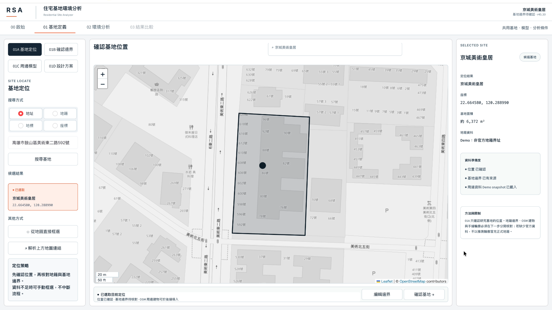Select the 地標 search method
Screen dimensions: 552x310
26,126
